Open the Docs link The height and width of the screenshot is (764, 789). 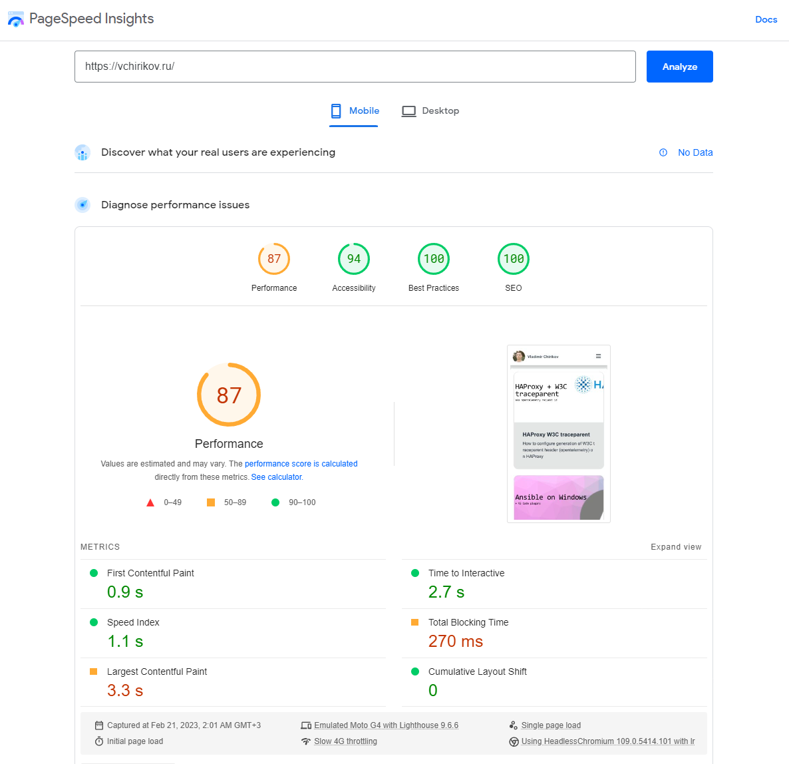click(x=766, y=19)
